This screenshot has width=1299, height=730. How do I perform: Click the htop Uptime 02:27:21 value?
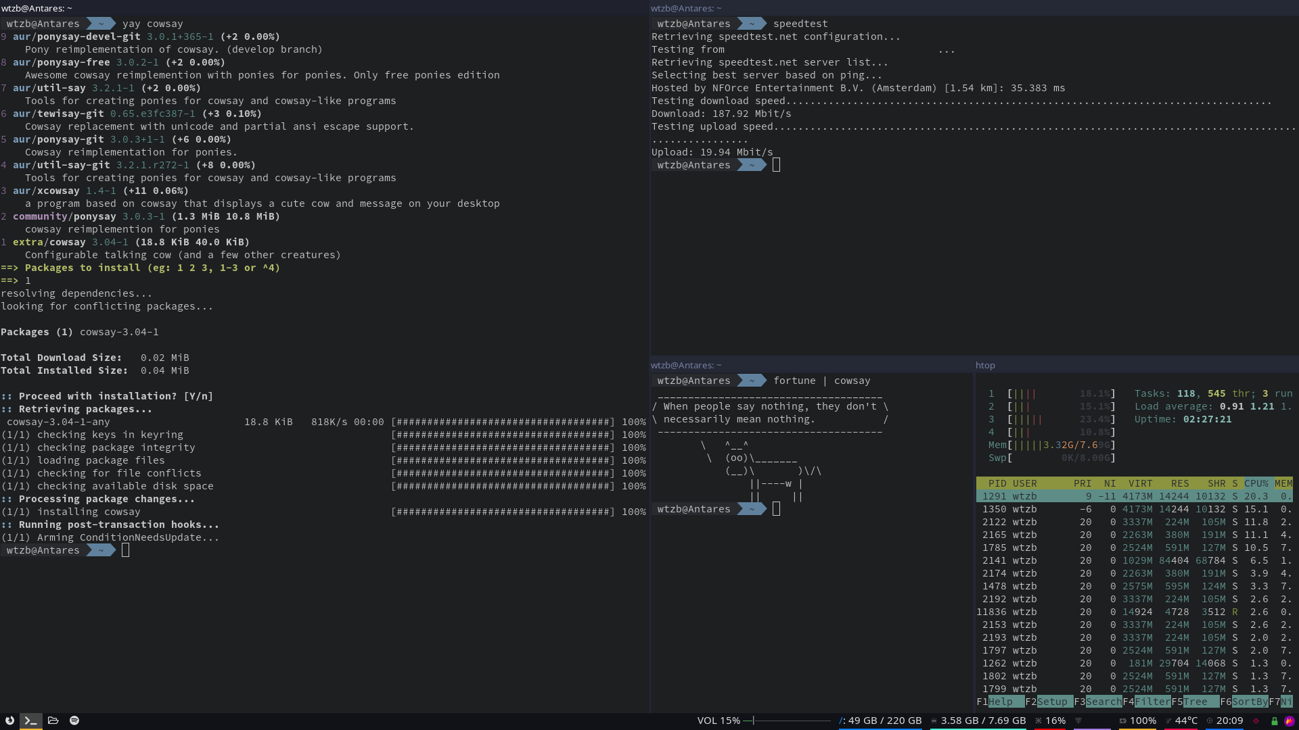1207,419
